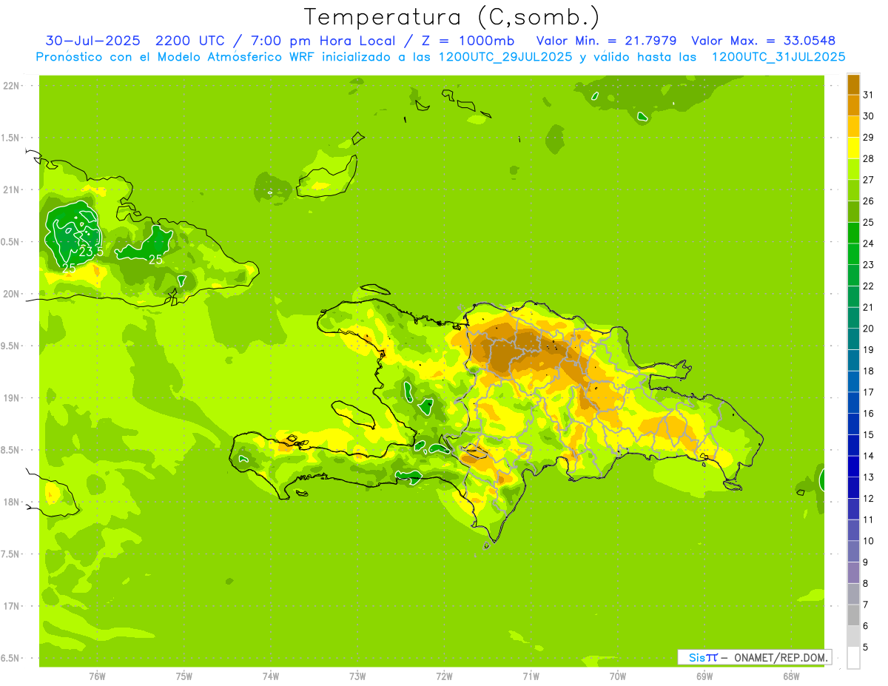Click the '68W' longitude axis label
This screenshot has width=888, height=686.
pos(791,676)
